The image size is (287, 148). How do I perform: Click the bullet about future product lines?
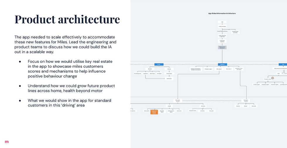(71, 88)
